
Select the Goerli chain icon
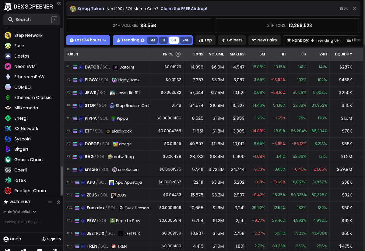[x=8, y=170]
